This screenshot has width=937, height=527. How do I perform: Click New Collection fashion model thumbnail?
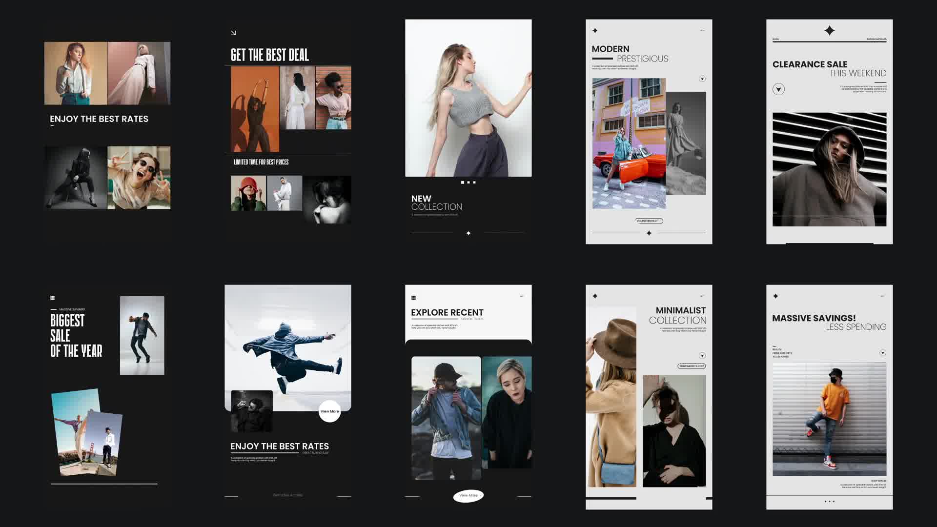pos(468,97)
